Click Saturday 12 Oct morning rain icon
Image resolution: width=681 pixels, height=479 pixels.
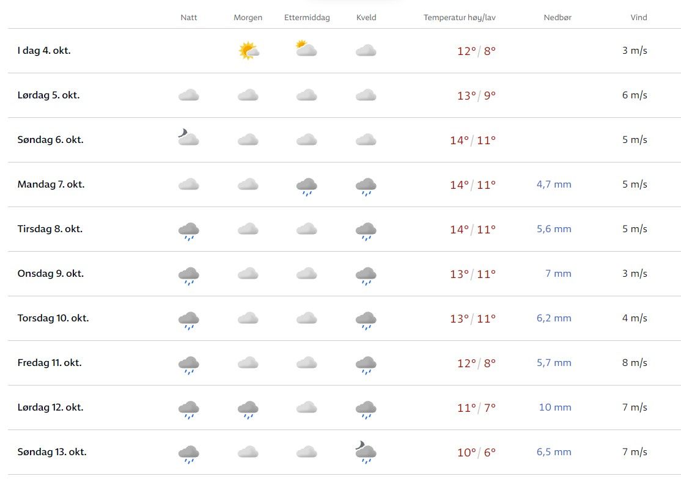pyautogui.click(x=248, y=409)
